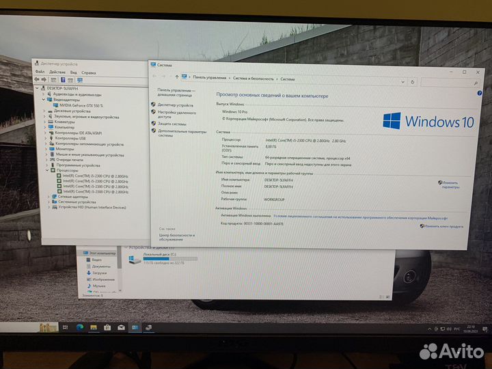Click Back arrow in Device Manager toolbar
The width and height of the screenshot is (492, 369).
tap(37, 80)
